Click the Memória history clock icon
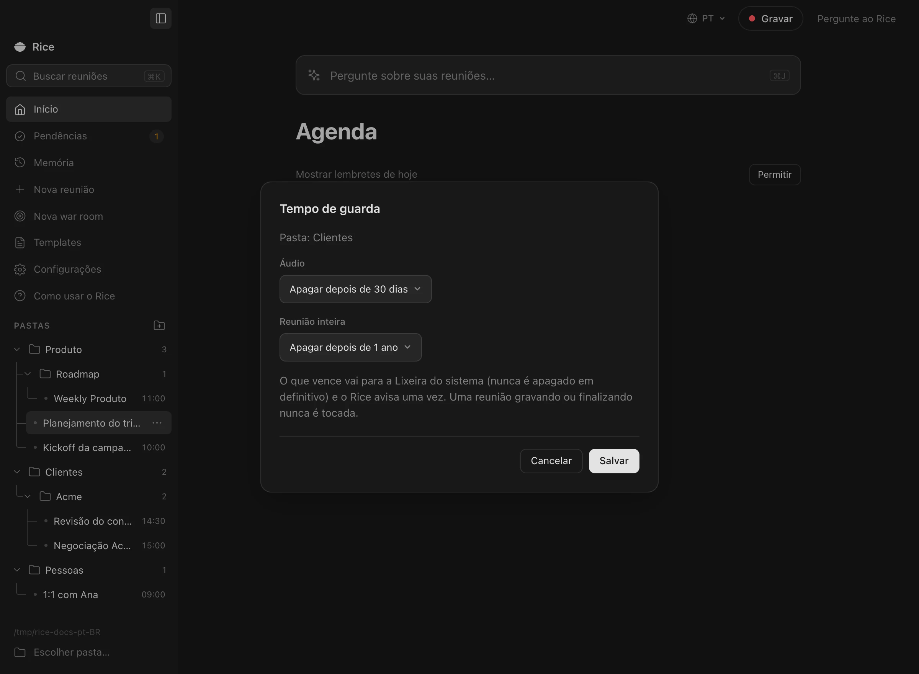The width and height of the screenshot is (919, 674). [x=20, y=163]
